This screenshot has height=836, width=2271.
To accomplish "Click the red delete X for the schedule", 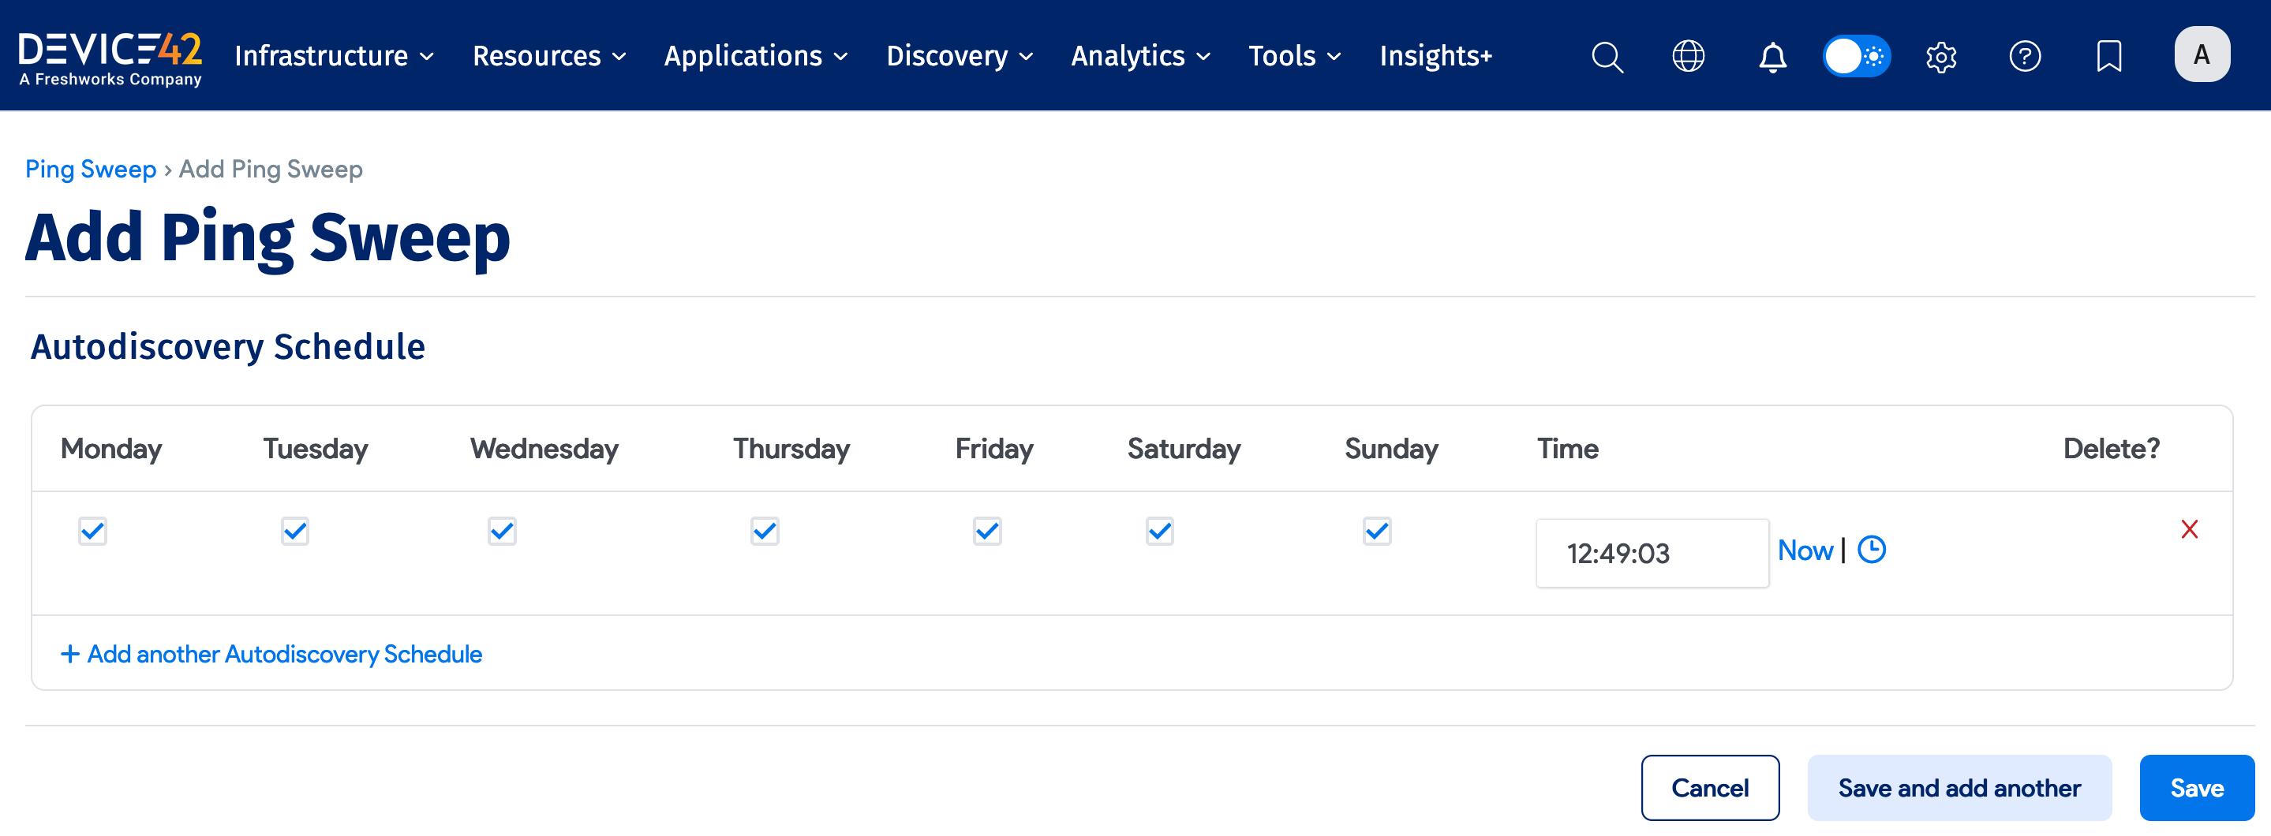I will 2191,529.
